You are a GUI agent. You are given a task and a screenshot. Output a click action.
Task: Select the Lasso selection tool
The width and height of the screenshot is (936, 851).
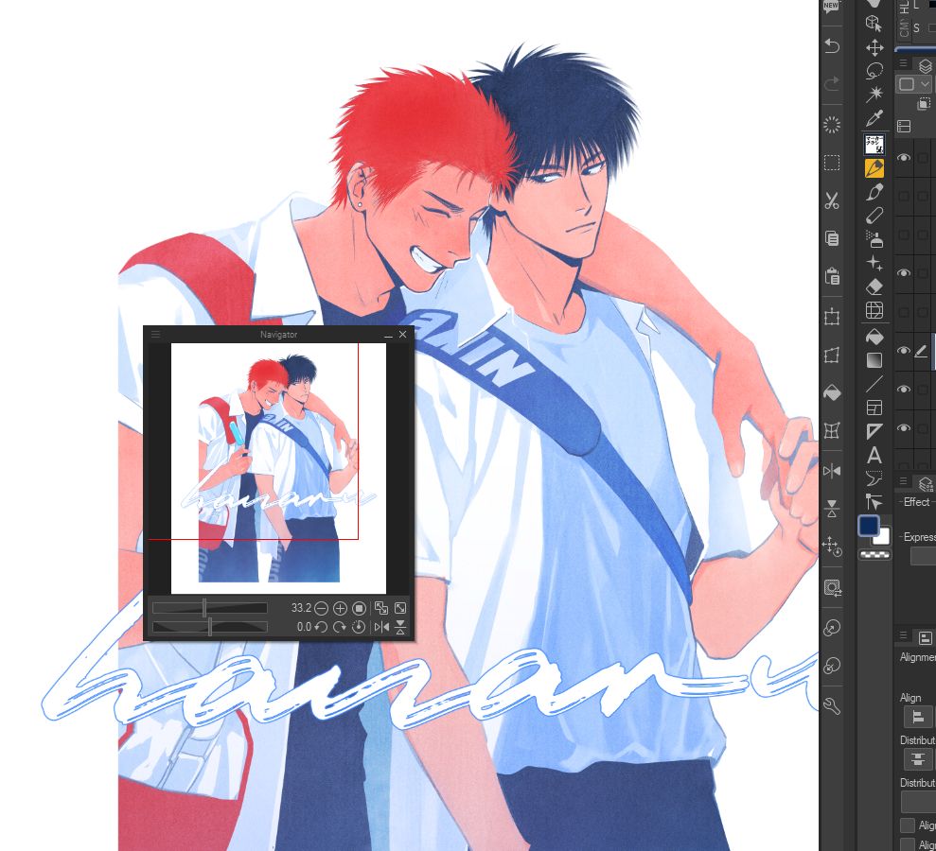click(874, 71)
